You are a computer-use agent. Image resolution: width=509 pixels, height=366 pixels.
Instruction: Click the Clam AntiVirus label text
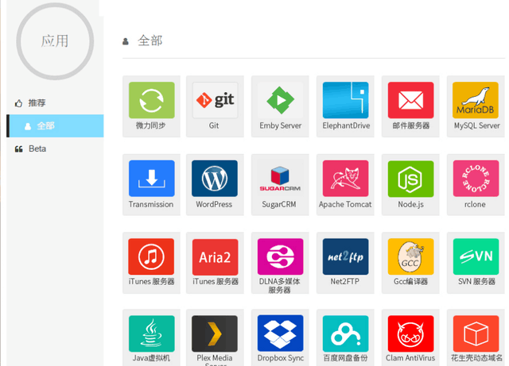[x=410, y=358]
